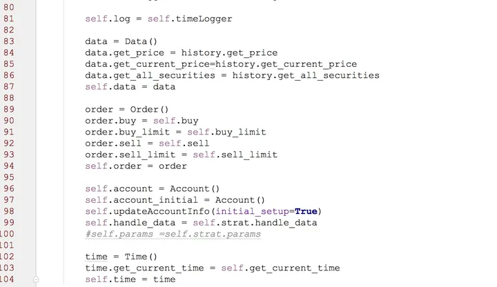
Task: Select gutter line number 100
Action: tap(7, 234)
